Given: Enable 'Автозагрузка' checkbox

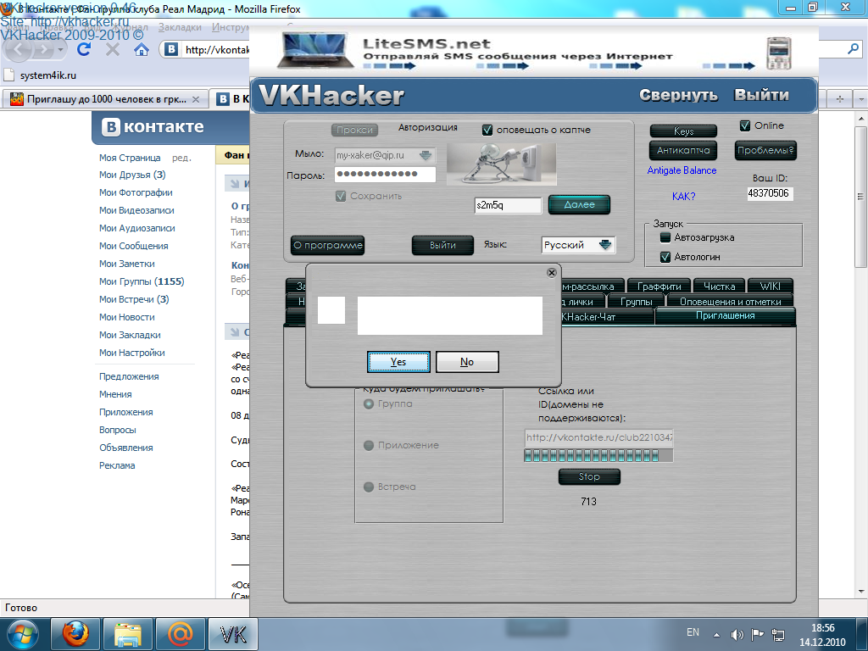Looking at the screenshot, I should click(x=665, y=237).
